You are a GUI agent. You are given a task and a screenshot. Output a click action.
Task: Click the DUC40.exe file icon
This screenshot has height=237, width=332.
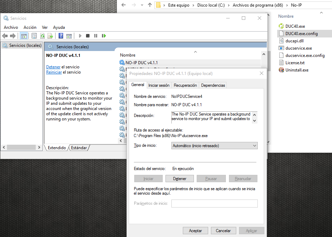(x=281, y=26)
